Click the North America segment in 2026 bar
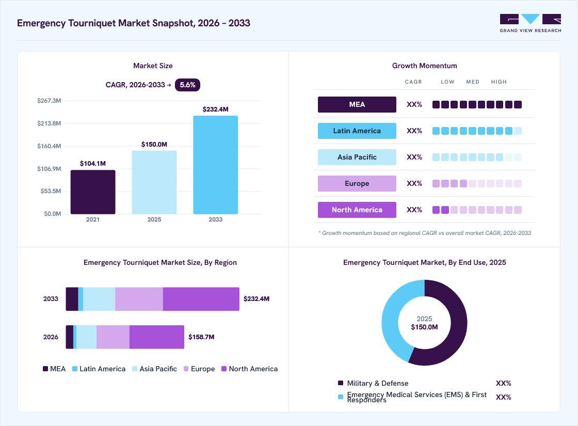578x426 pixels. tap(157, 337)
